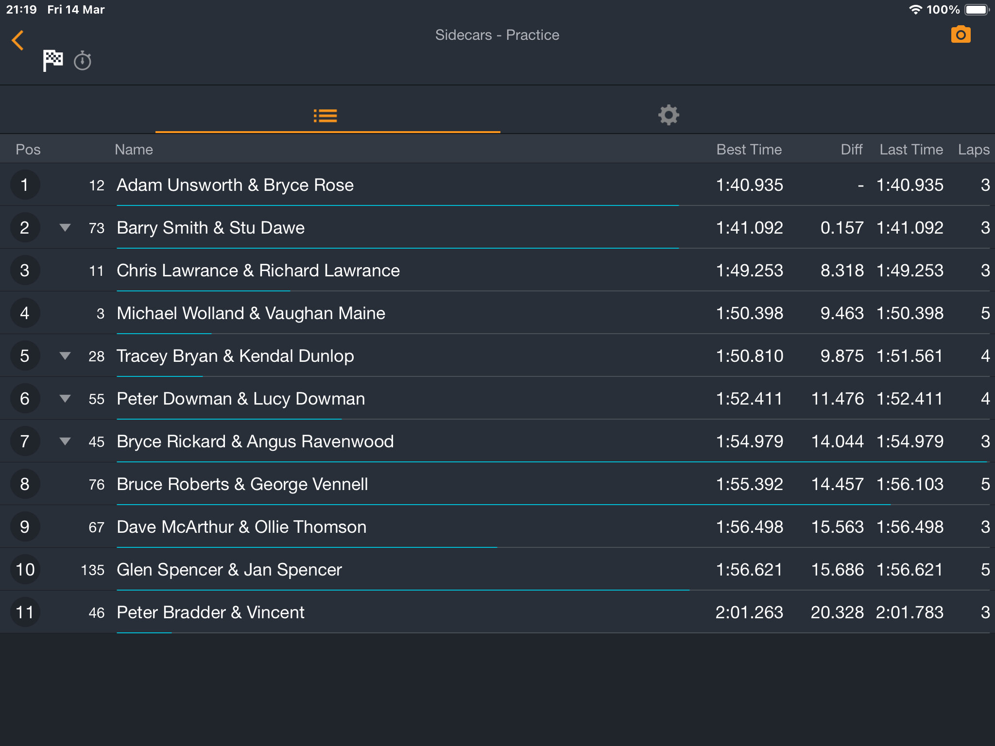The height and width of the screenshot is (746, 995).
Task: Tap best time 2:01.263
Action: pos(750,612)
